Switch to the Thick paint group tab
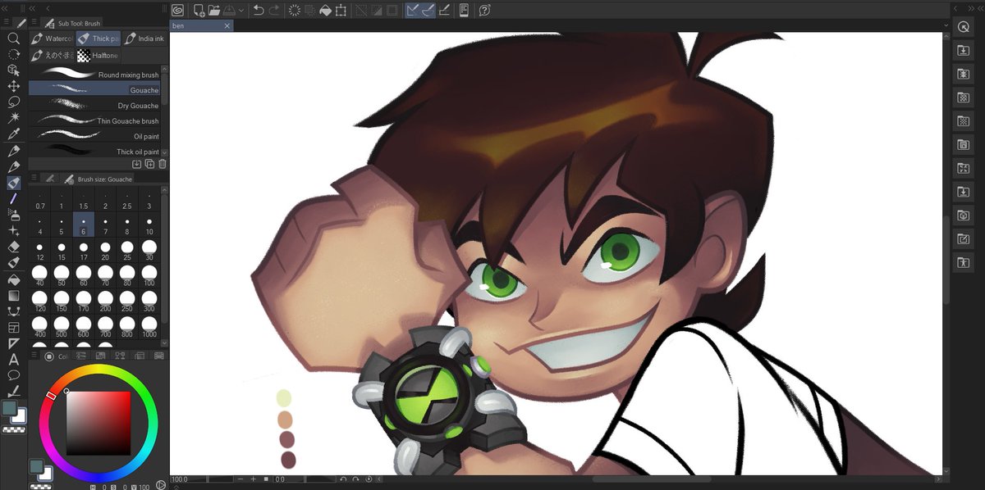985x490 pixels. (x=98, y=38)
